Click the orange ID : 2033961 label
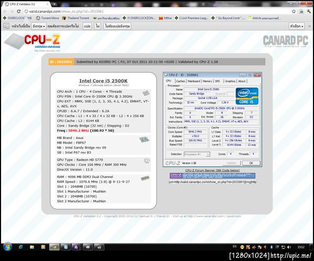 tap(61, 62)
